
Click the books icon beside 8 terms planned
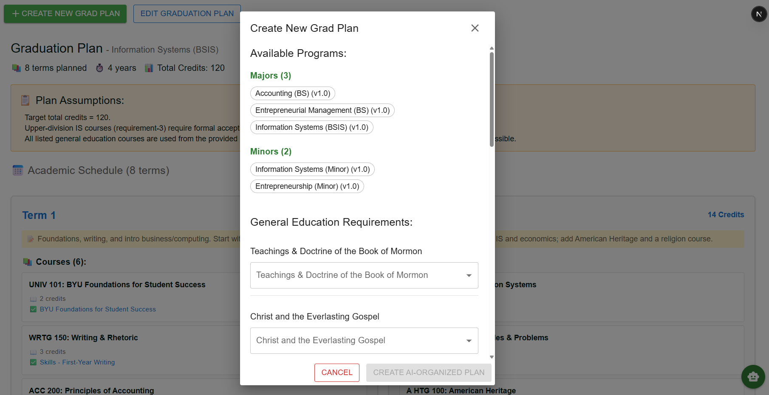[x=17, y=68]
